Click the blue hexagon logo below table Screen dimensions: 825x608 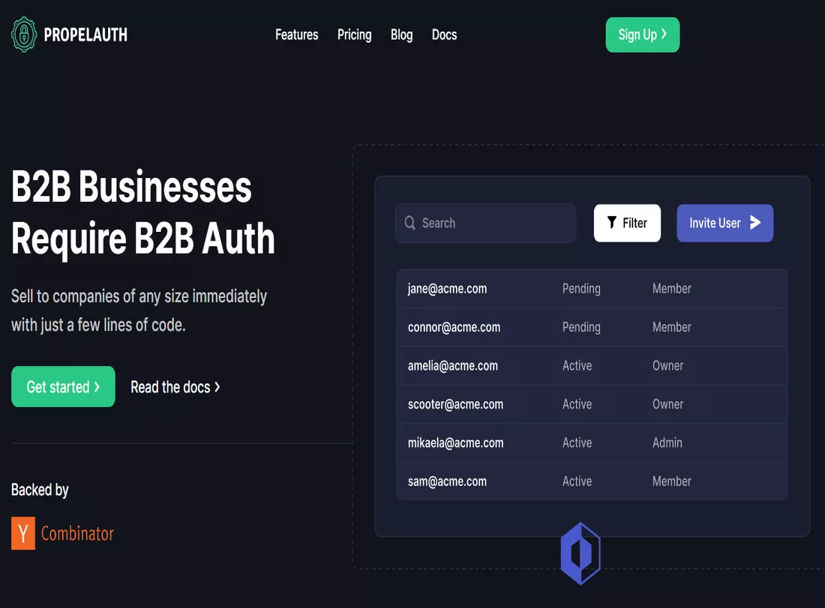tap(580, 553)
